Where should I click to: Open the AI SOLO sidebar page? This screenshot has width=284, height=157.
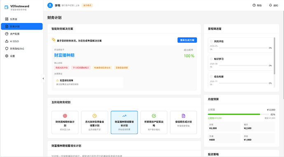coord(22,41)
